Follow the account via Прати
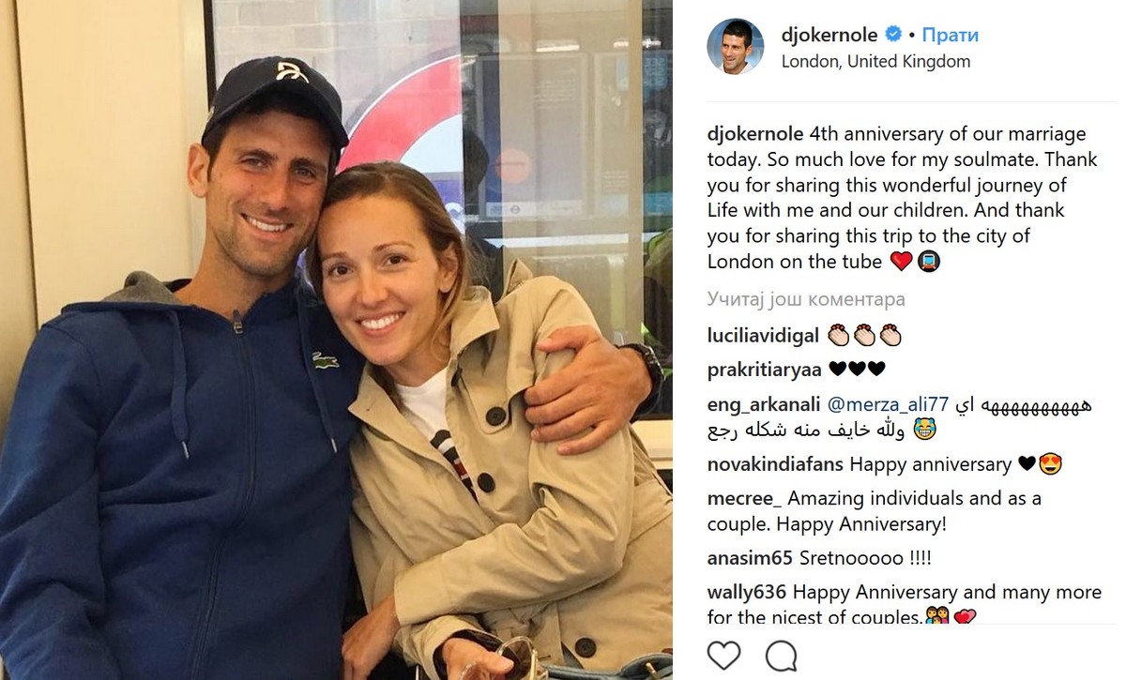The height and width of the screenshot is (680, 1126). coord(950,35)
